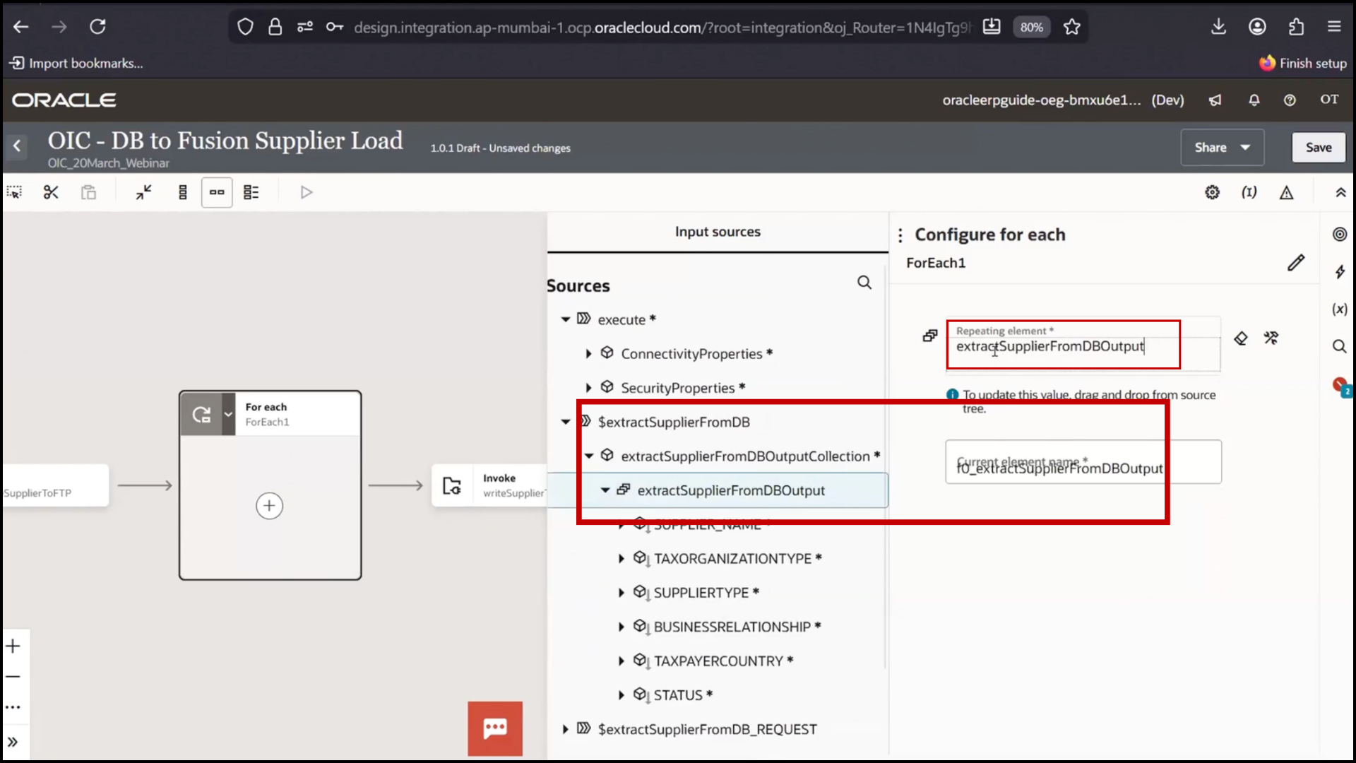Open the red chat feedback button
The image size is (1356, 763).
(x=495, y=728)
